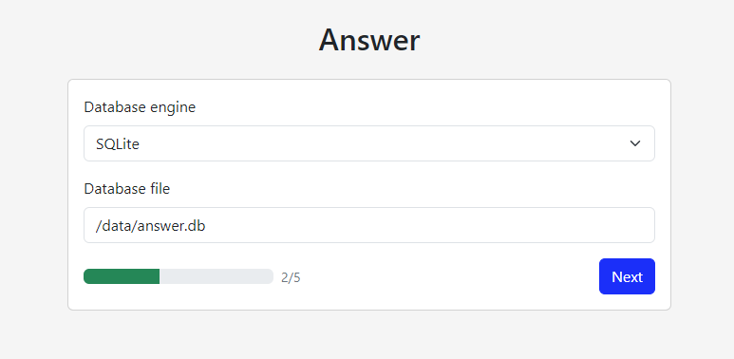Open the Database engine dropdown
The image size is (734, 359).
[368, 143]
